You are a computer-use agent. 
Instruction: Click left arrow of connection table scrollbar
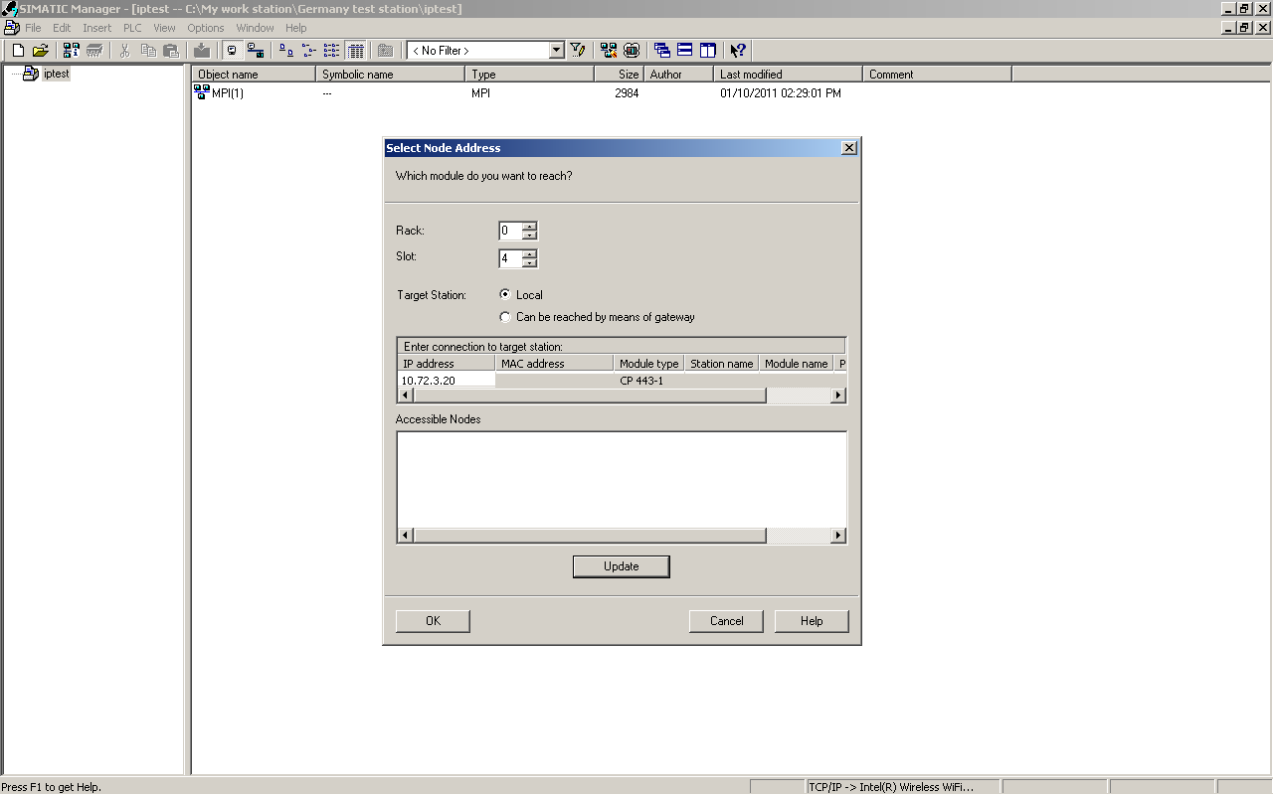[x=405, y=396]
